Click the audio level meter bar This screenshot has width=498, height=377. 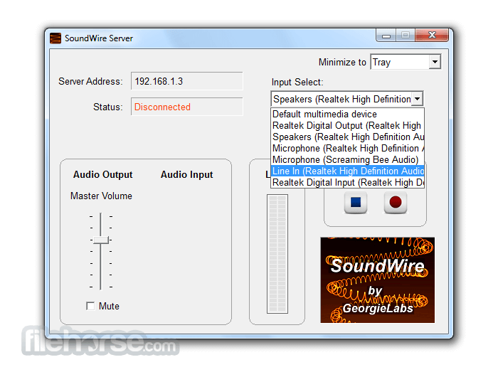click(277, 254)
